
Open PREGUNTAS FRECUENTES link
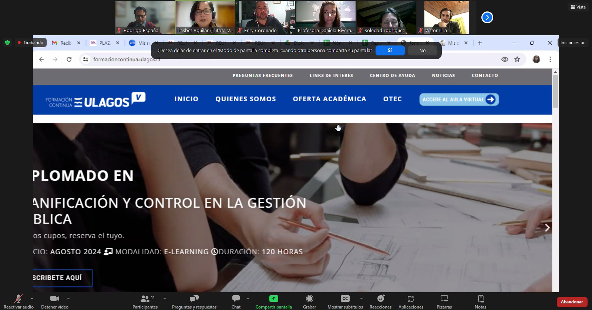[263, 75]
